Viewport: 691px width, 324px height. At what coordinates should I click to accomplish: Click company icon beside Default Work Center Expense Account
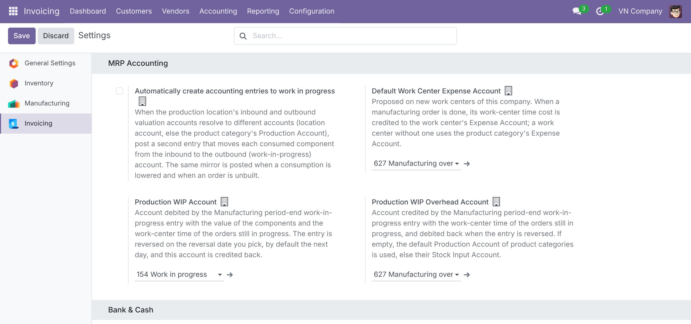click(509, 91)
